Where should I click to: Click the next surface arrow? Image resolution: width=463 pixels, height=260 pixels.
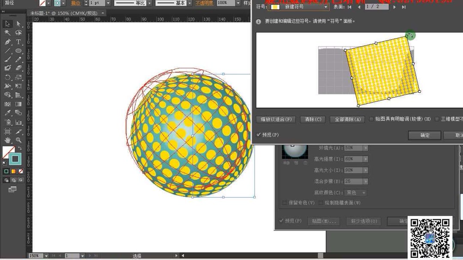pos(394,7)
